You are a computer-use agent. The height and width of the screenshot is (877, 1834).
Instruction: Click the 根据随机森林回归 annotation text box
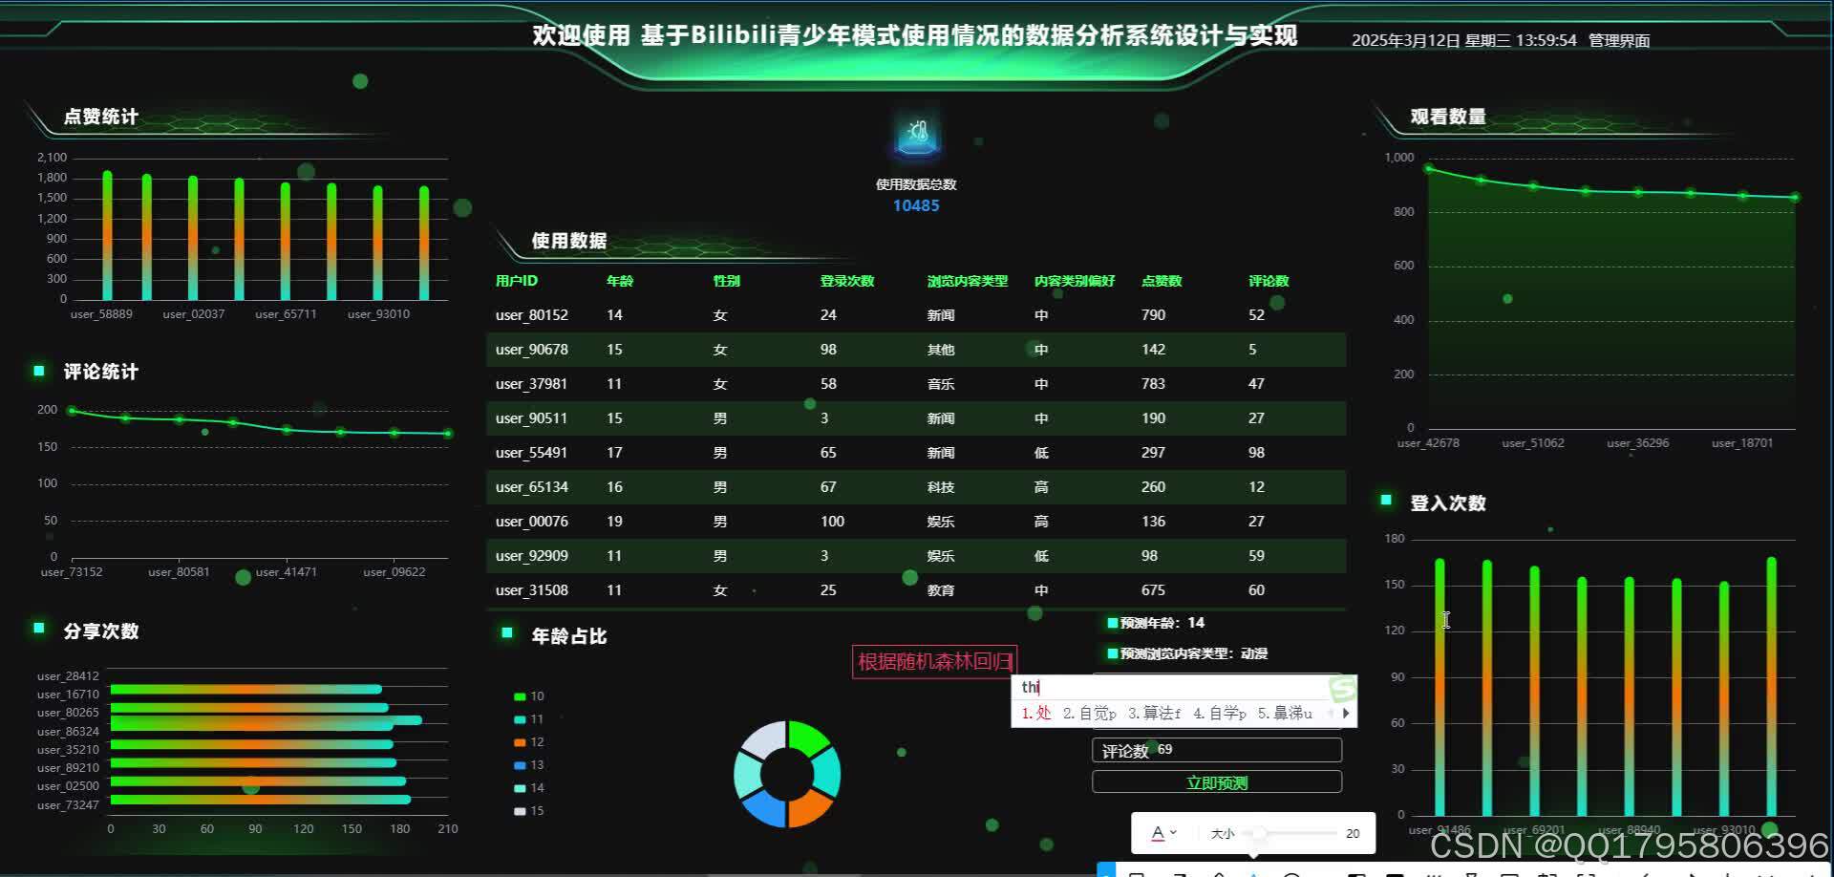pos(934,661)
